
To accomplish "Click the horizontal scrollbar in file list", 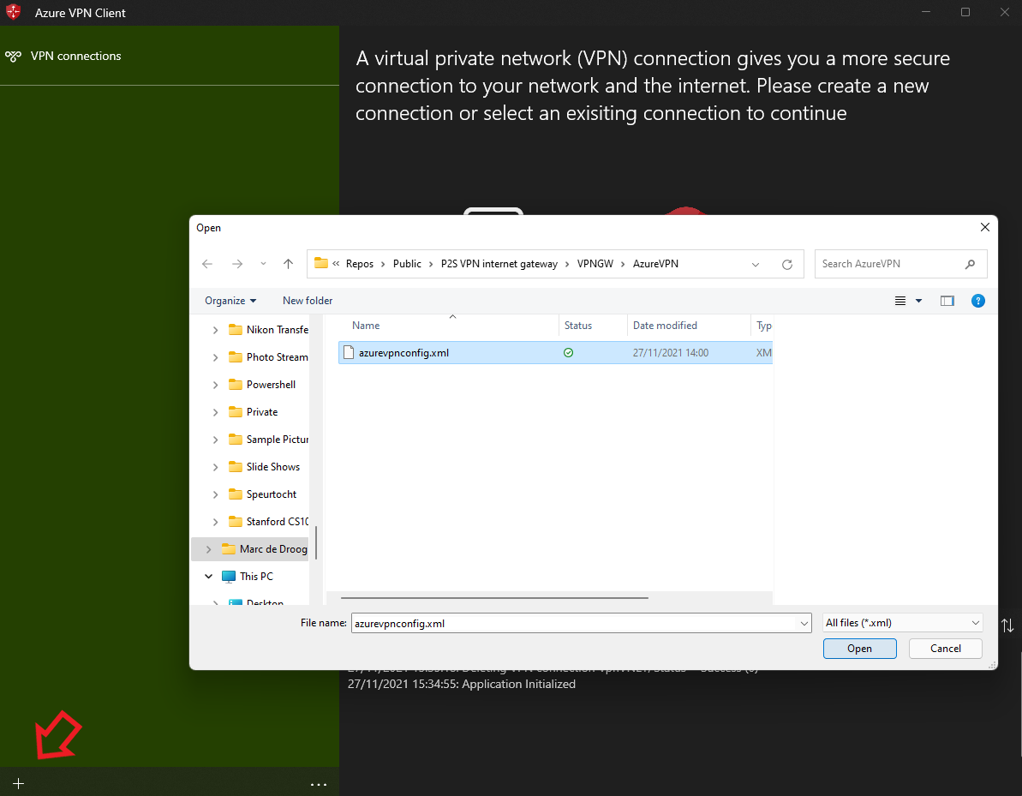I will coord(494,597).
